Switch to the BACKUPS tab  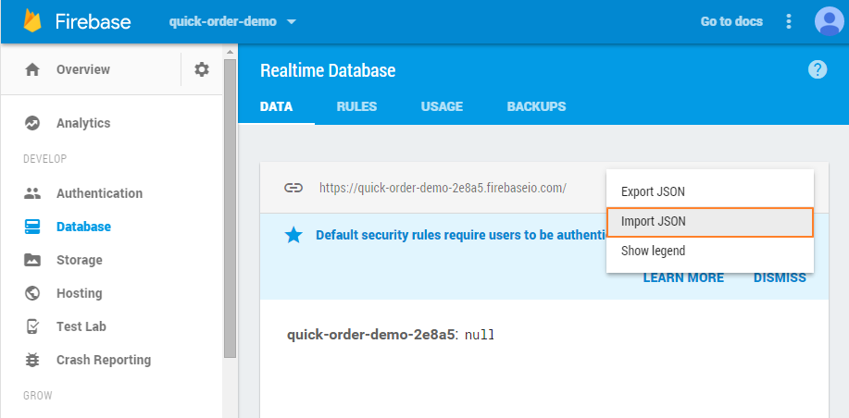[x=536, y=106]
